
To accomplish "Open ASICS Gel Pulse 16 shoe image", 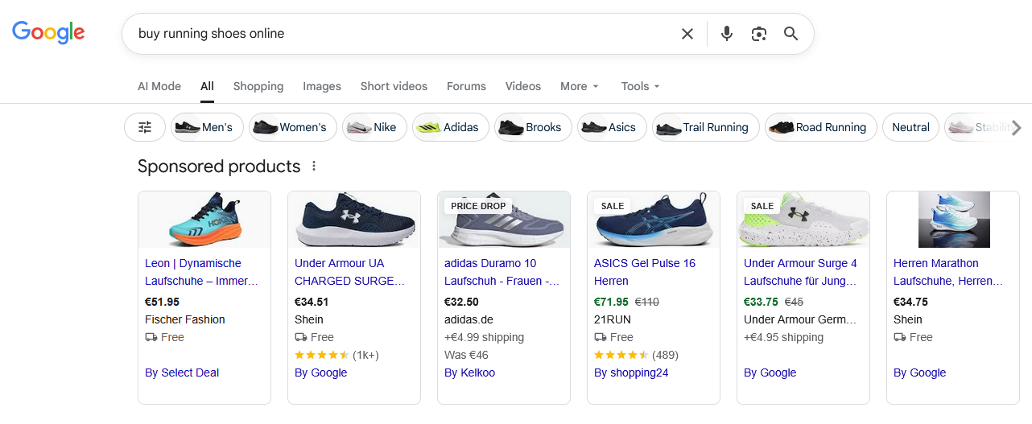I will 654,219.
